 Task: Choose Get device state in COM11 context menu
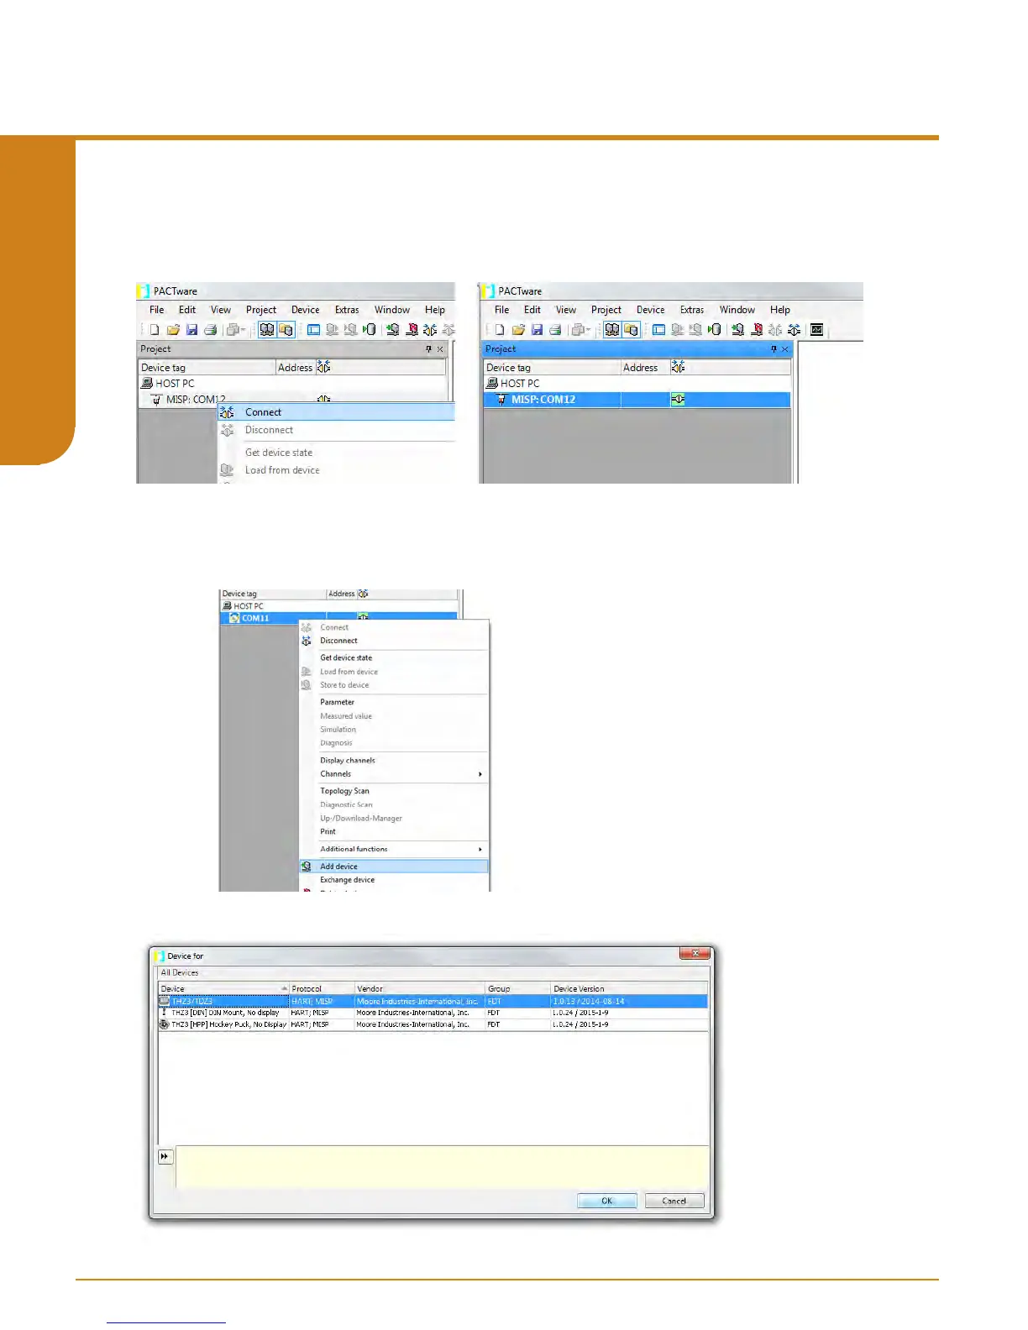point(393,658)
